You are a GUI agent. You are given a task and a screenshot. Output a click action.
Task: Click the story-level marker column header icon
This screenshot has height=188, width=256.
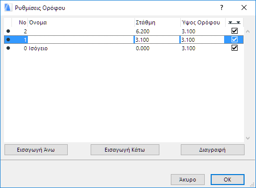click(234, 22)
